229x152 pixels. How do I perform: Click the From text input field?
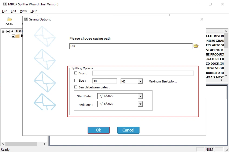(143, 73)
